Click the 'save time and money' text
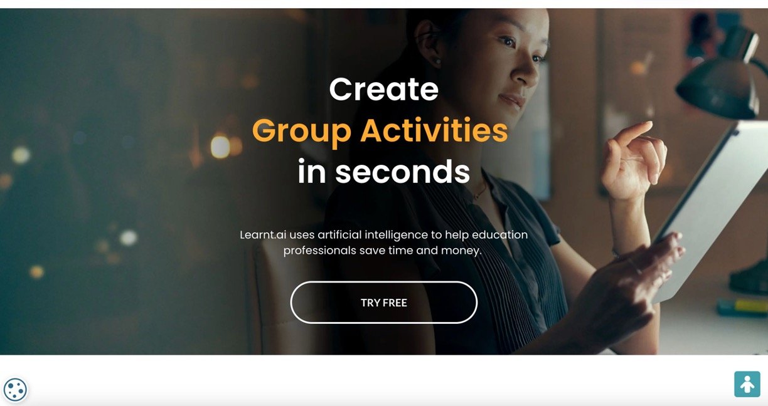Viewport: 768px width, 406px height. coord(420,251)
